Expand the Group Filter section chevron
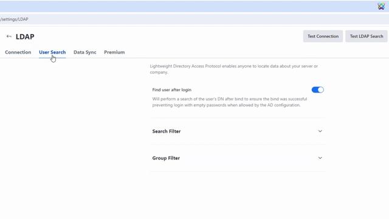This screenshot has width=389, height=219. pyautogui.click(x=320, y=158)
